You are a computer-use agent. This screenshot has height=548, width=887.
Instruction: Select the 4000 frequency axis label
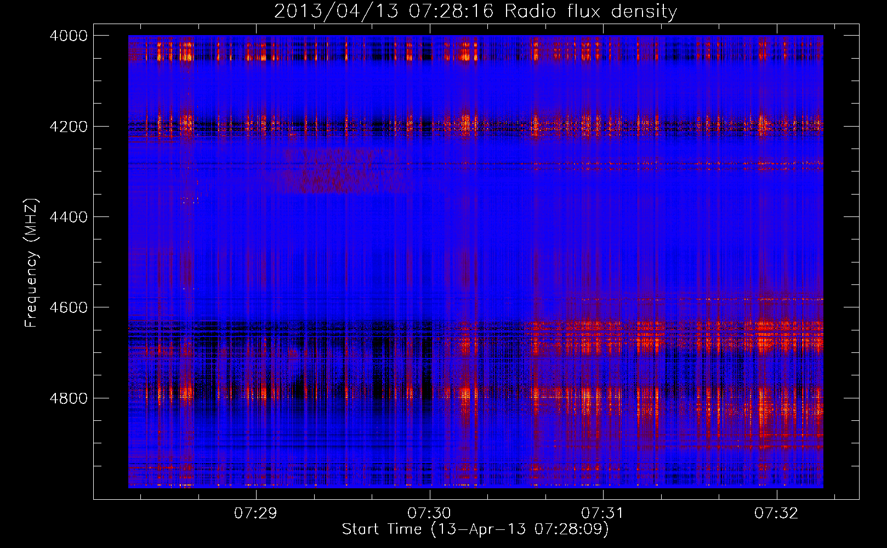69,36
